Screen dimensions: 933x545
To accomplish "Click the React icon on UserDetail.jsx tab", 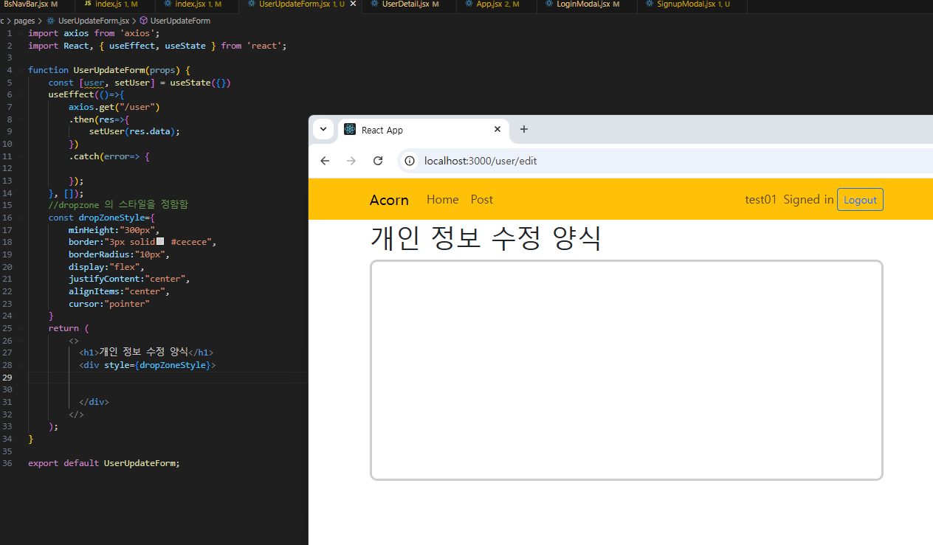I will (x=375, y=4).
